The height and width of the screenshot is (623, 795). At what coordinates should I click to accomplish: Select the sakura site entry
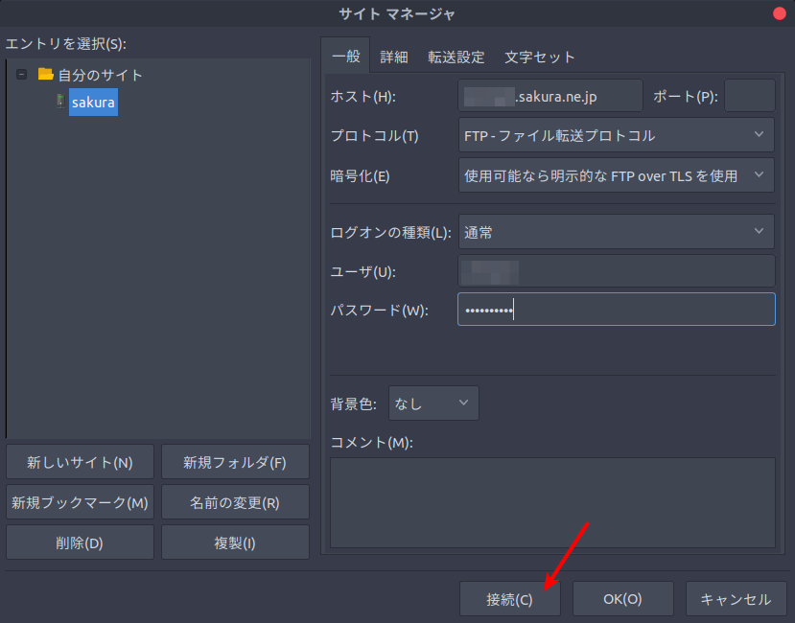[x=93, y=102]
